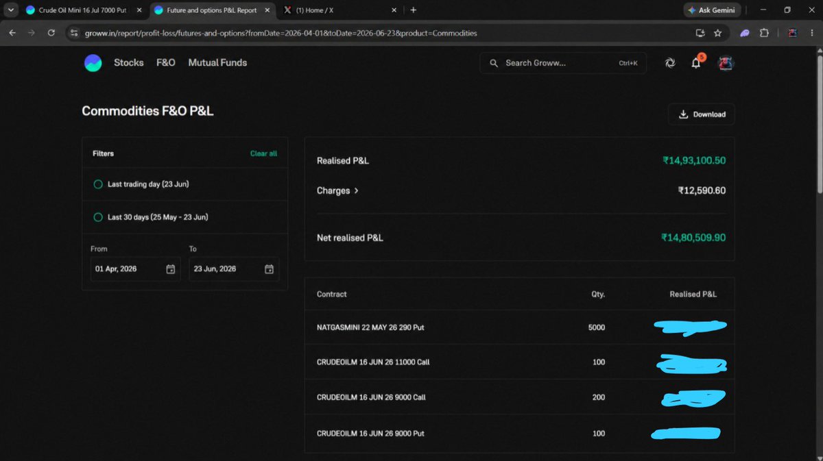Click the quantity 5000 cell

coord(597,328)
